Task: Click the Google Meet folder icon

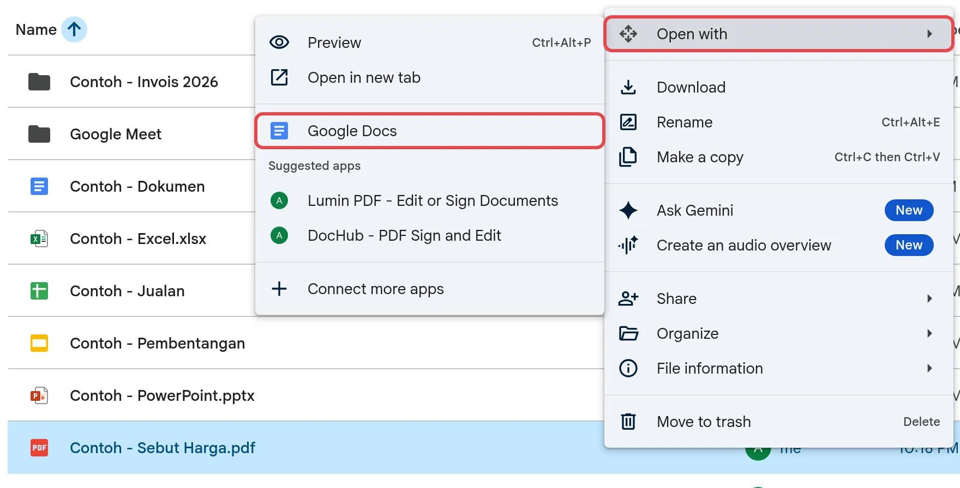Action: pyautogui.click(x=39, y=134)
